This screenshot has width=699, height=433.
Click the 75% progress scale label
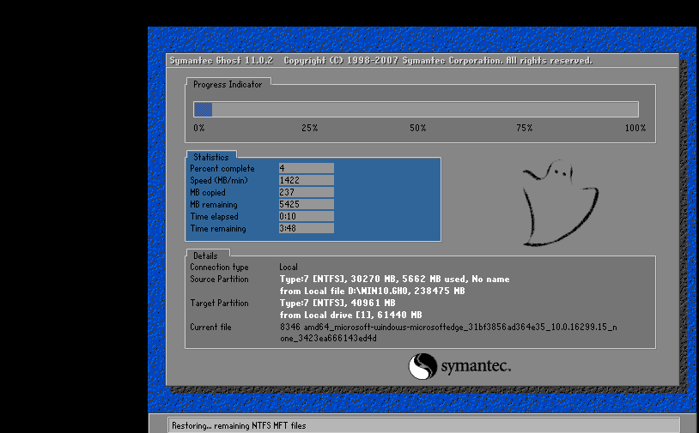524,128
